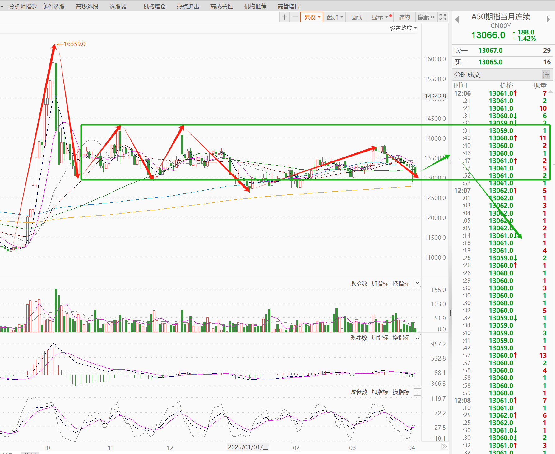The height and width of the screenshot is (454, 555).
Task: Select the 画线 drawing tool
Action: click(x=357, y=17)
